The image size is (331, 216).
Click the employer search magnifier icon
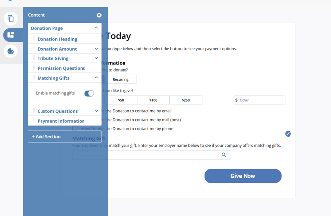coord(224,155)
